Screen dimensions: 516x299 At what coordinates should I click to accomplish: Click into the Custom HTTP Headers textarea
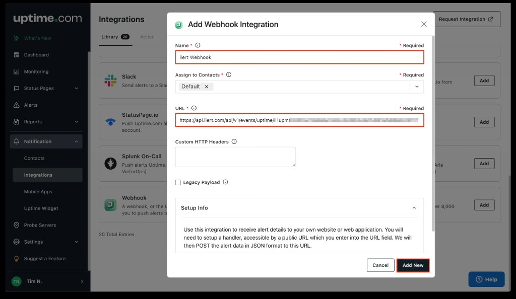coord(235,157)
